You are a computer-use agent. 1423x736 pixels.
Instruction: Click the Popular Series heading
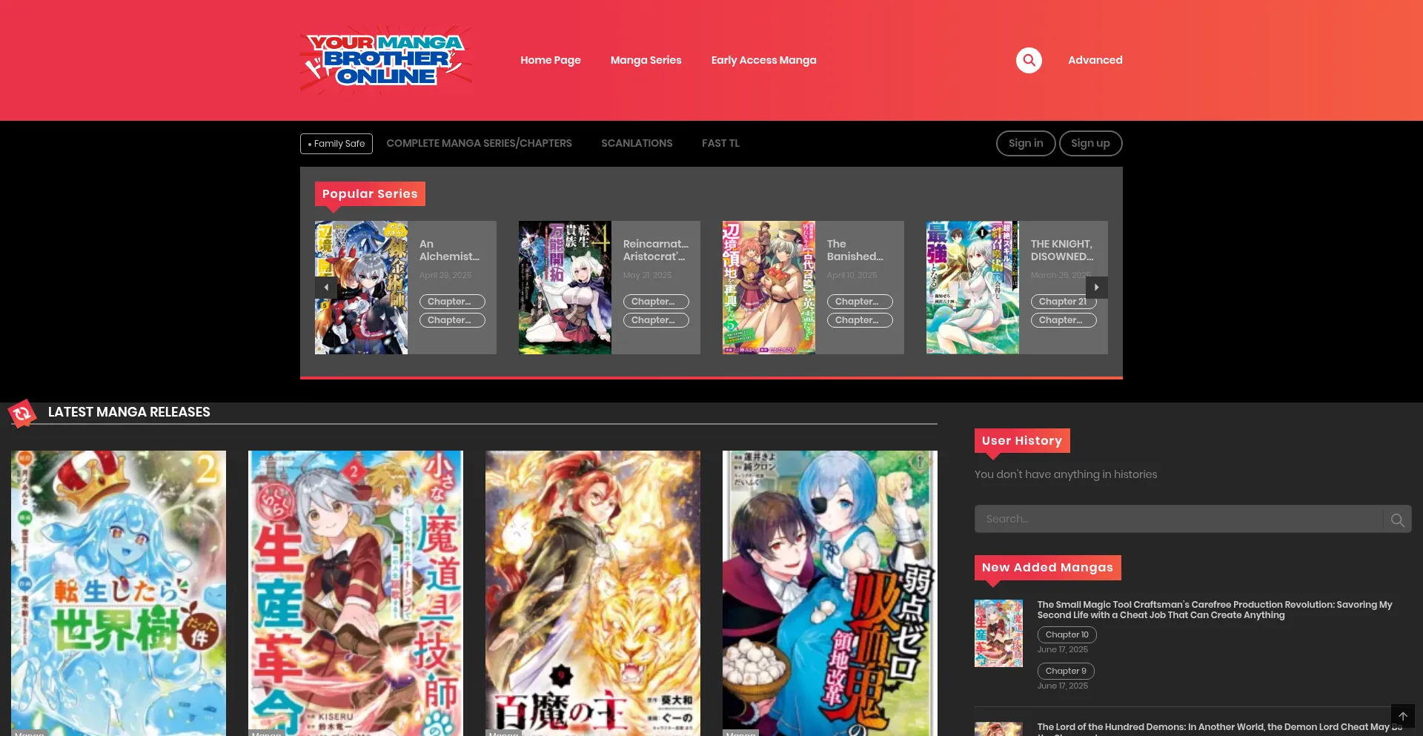(370, 194)
